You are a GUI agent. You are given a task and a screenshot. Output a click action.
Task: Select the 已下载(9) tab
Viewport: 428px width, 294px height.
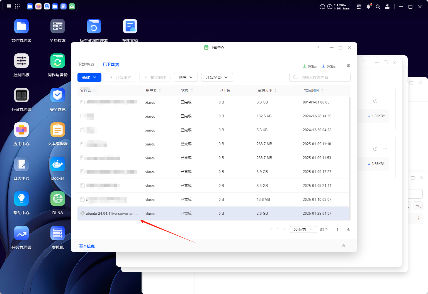[111, 64]
